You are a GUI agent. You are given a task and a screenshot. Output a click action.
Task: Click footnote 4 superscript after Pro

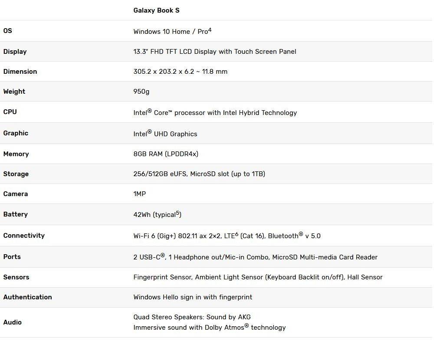coord(210,30)
